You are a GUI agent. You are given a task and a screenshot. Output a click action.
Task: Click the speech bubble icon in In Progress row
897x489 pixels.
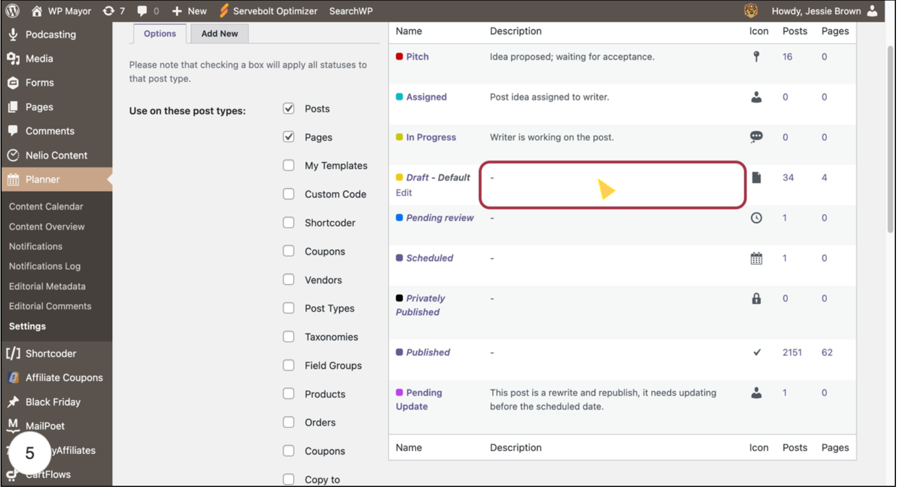756,137
